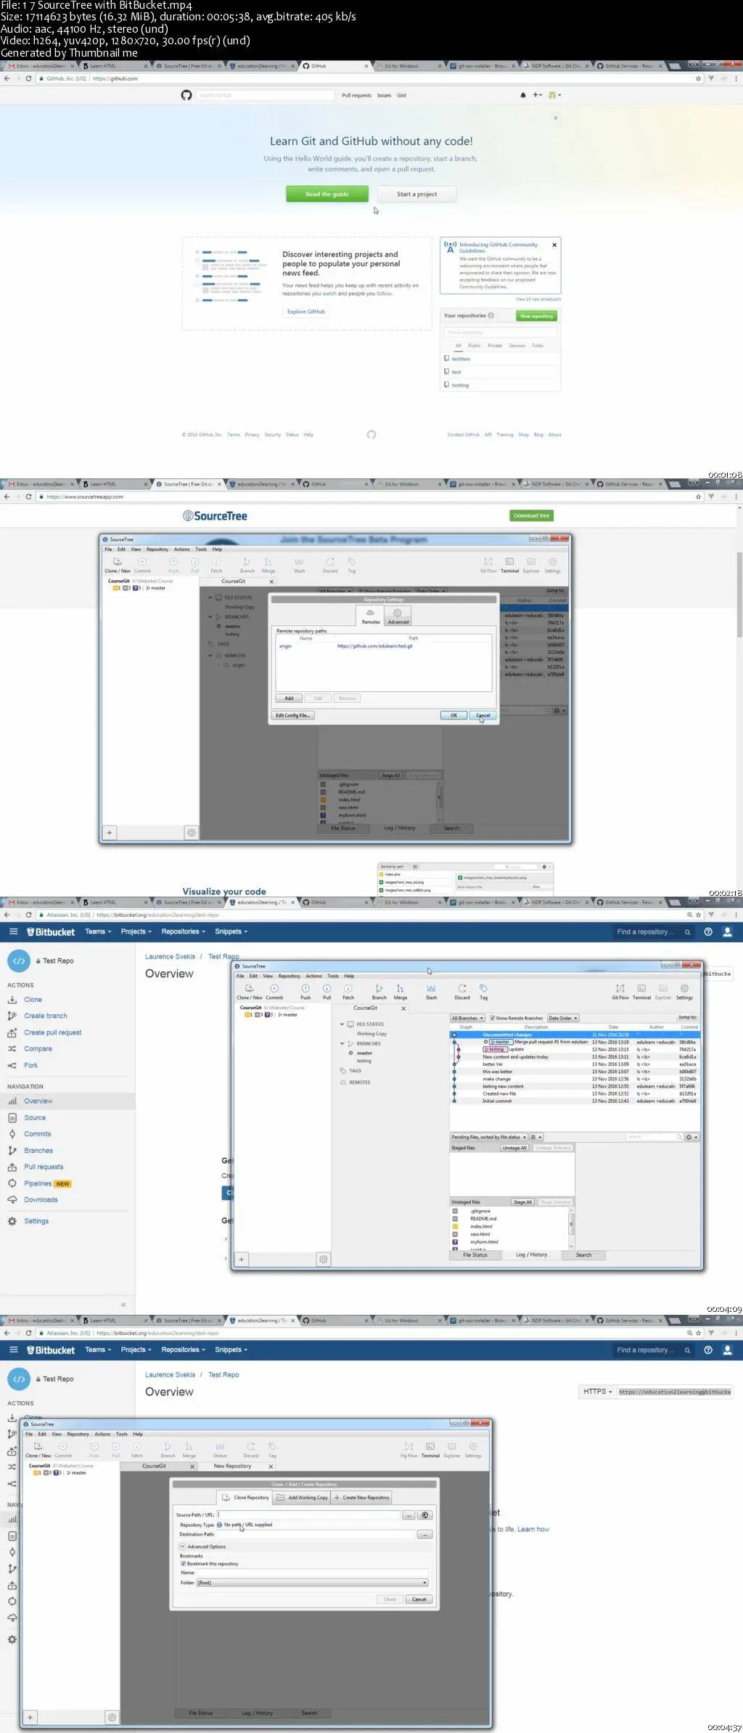This screenshot has height=1733, width=743.
Task: Toggle the myform.html unstaged file checkbox
Action: tap(455, 1242)
